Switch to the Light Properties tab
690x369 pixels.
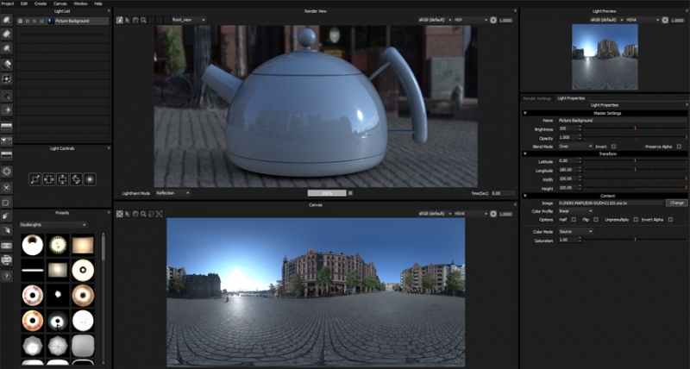pos(571,98)
